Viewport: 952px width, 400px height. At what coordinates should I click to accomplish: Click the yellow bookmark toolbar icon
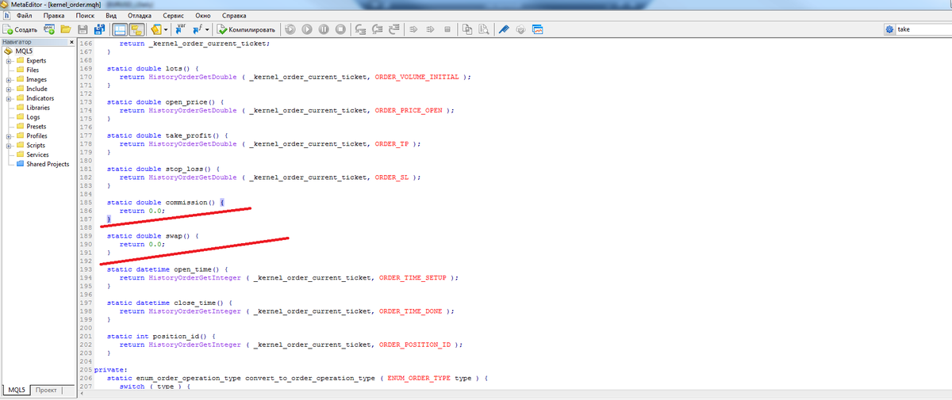(x=155, y=29)
